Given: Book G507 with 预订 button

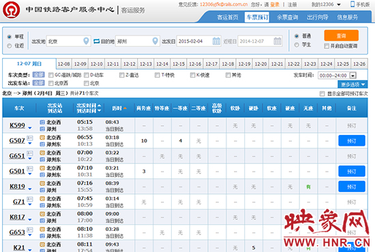Looking at the screenshot, I should (x=352, y=141).
